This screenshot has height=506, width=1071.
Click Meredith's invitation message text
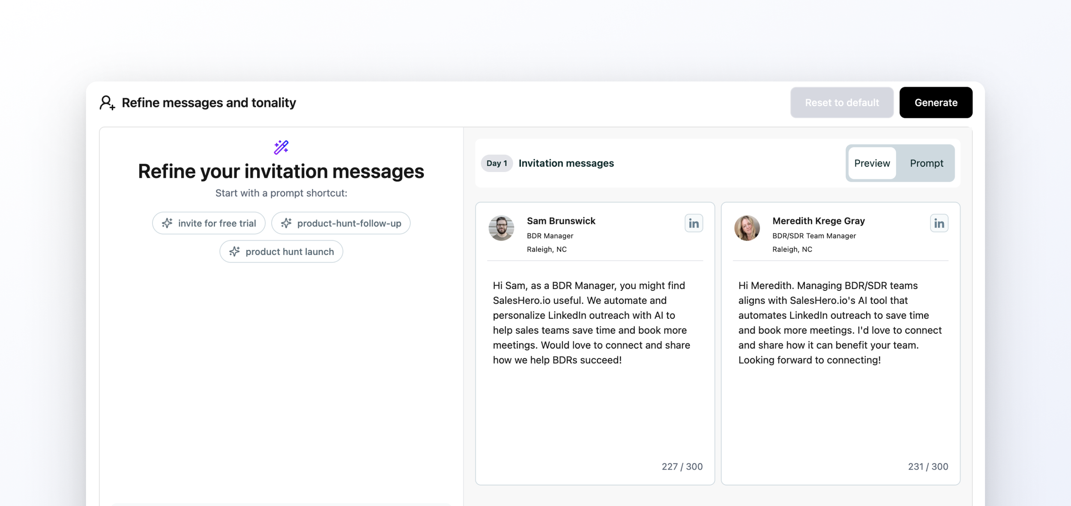[x=840, y=323]
